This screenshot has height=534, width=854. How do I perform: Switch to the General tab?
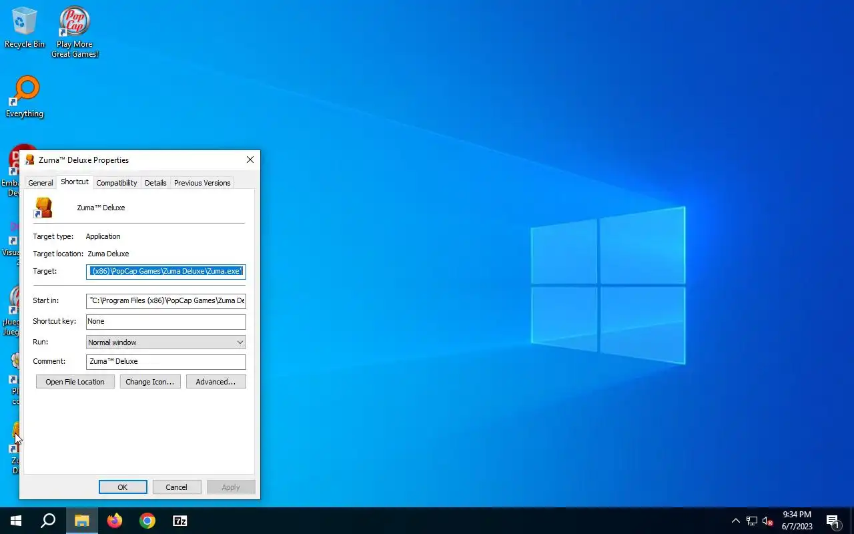pos(41,183)
